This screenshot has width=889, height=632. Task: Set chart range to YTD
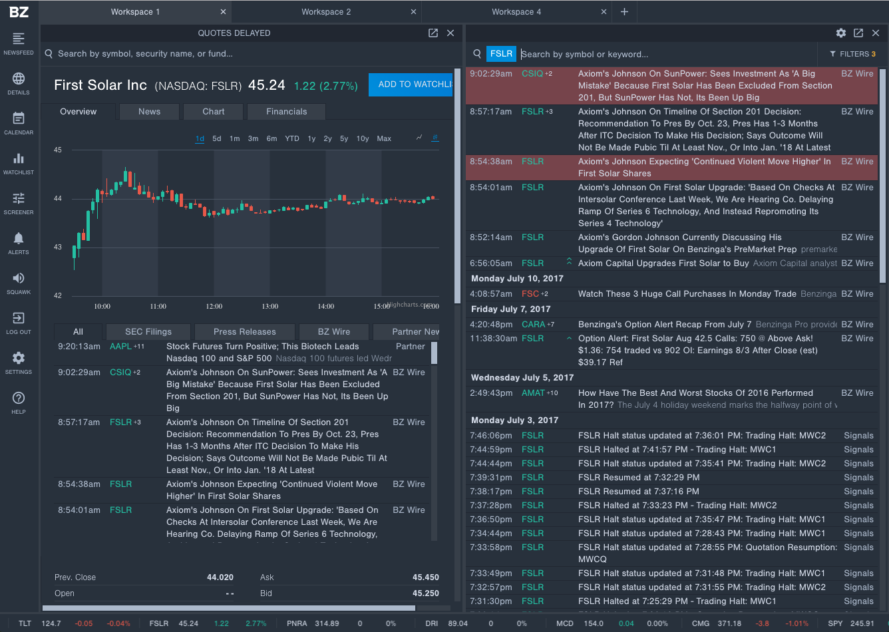tap(292, 138)
